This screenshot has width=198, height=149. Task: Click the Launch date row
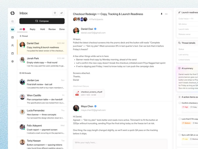[x=188, y=29]
